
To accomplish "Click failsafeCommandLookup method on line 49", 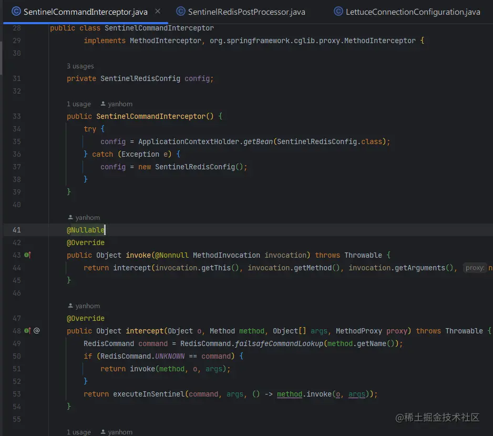I will [279, 343].
